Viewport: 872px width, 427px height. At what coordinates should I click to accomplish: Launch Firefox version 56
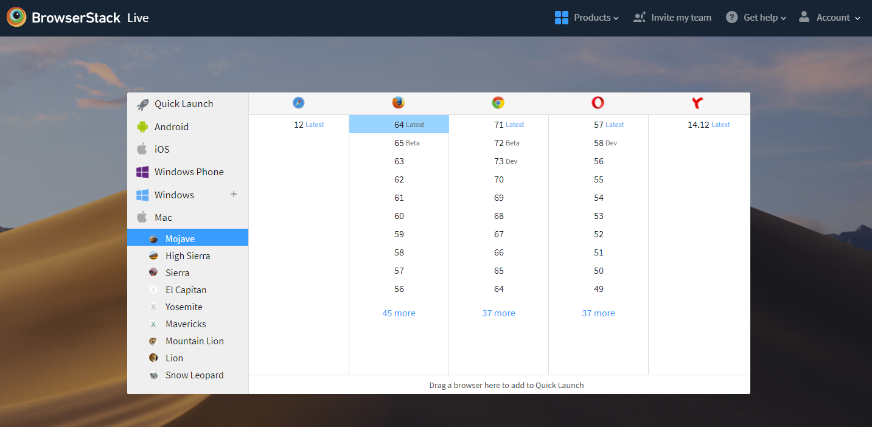point(399,289)
